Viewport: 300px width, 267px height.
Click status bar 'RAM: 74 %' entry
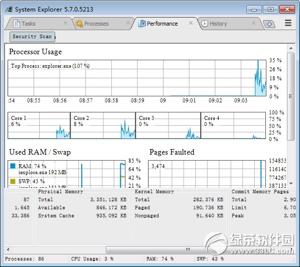point(160,259)
